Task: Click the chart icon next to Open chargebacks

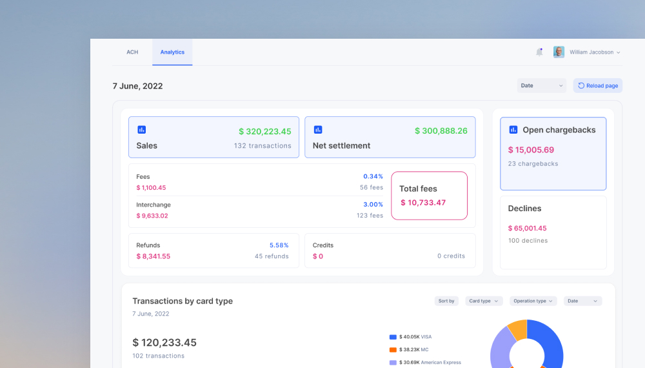Action: [x=513, y=130]
